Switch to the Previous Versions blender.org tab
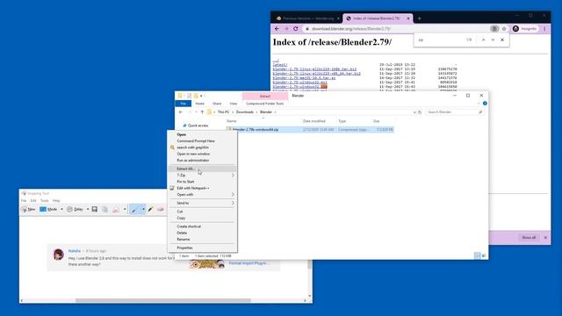 coord(306,18)
